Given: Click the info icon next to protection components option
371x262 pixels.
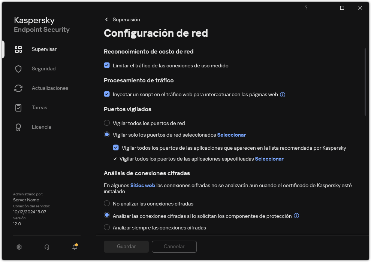Looking at the screenshot, I should (x=296, y=216).
